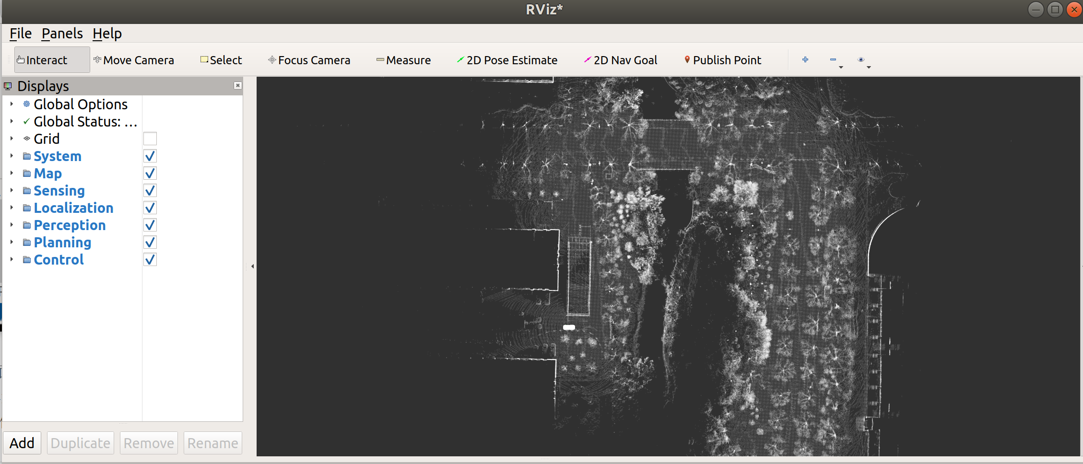
Task: Select the Global Options label
Action: pos(81,104)
